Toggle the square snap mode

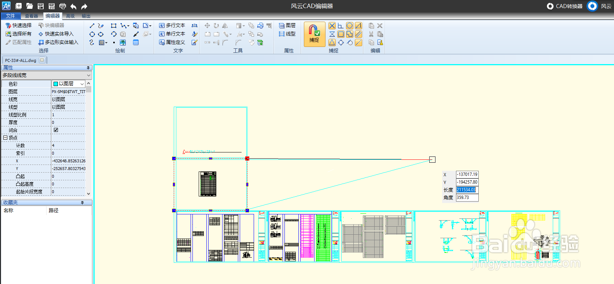(x=341, y=34)
